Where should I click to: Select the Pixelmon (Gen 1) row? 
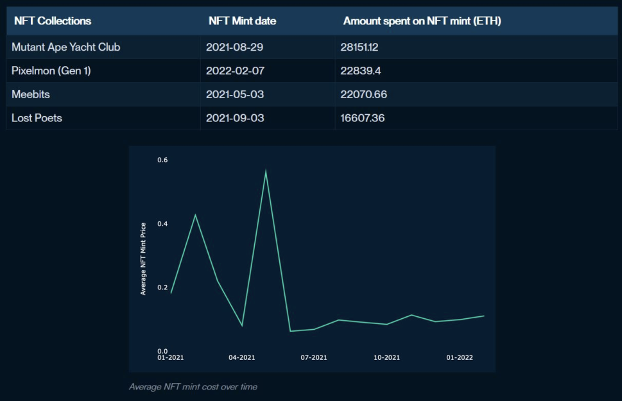click(53, 70)
